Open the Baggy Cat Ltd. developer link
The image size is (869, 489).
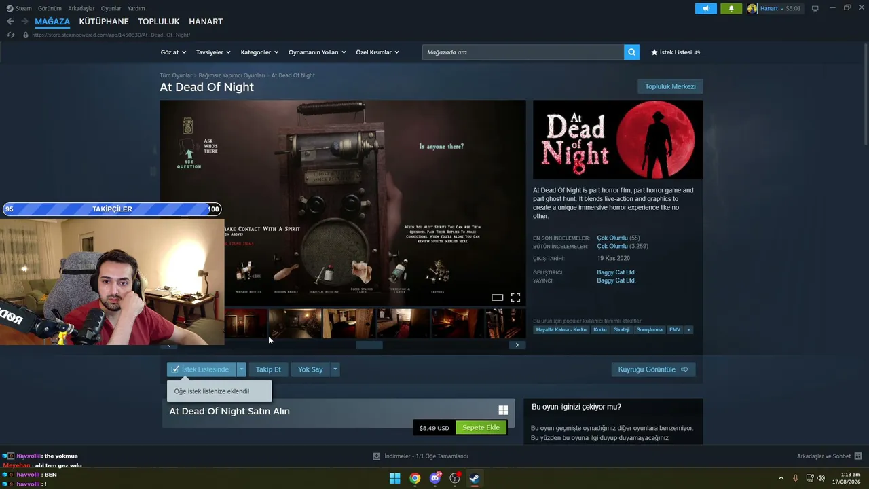coord(616,272)
